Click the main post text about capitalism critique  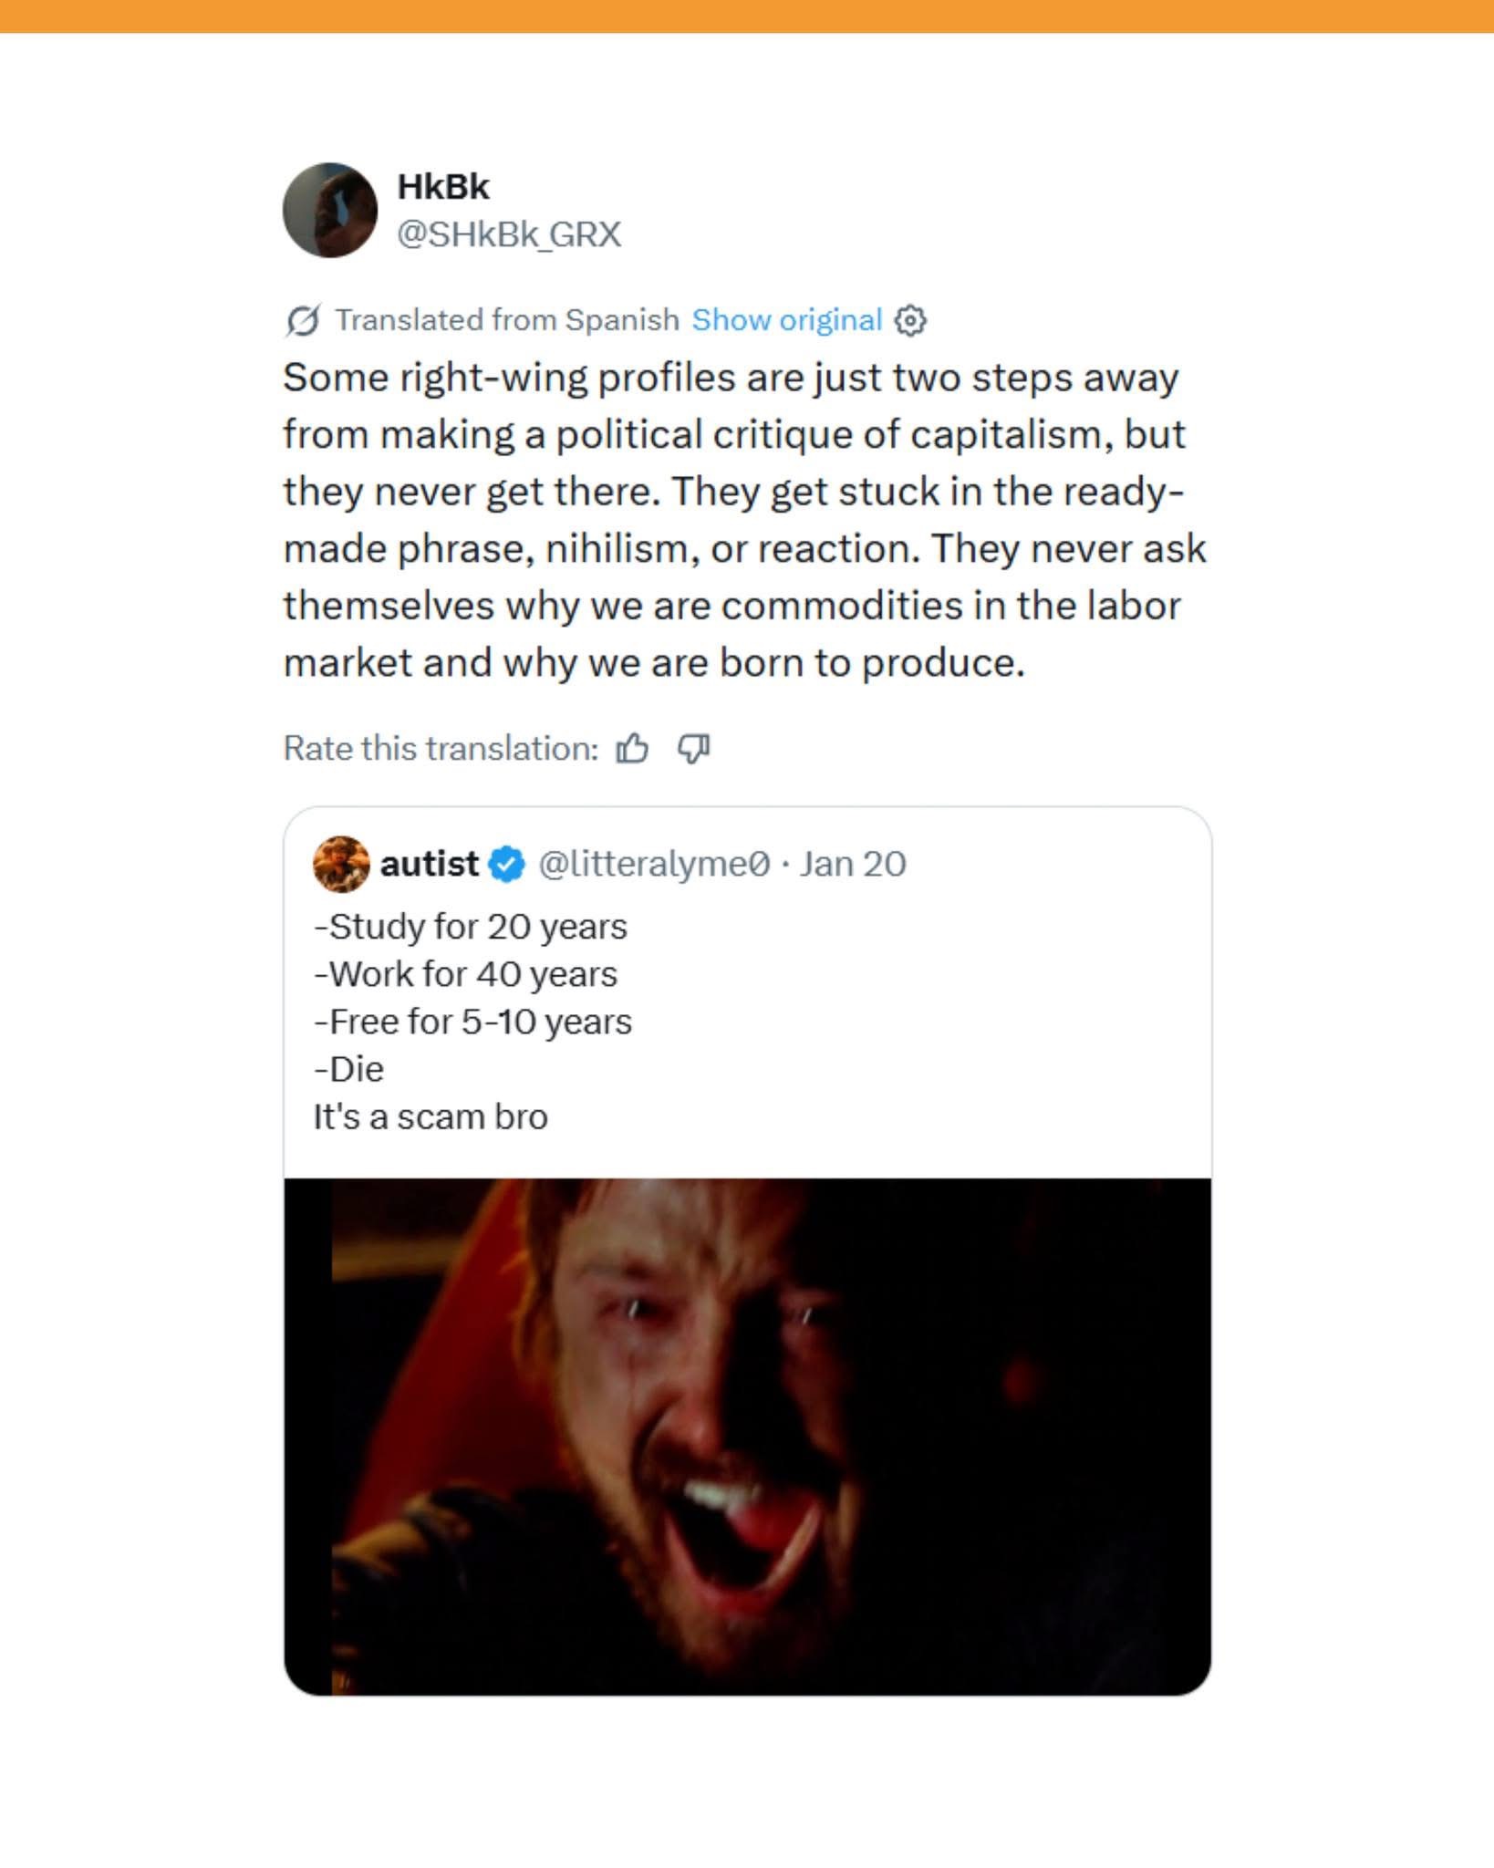tap(743, 520)
